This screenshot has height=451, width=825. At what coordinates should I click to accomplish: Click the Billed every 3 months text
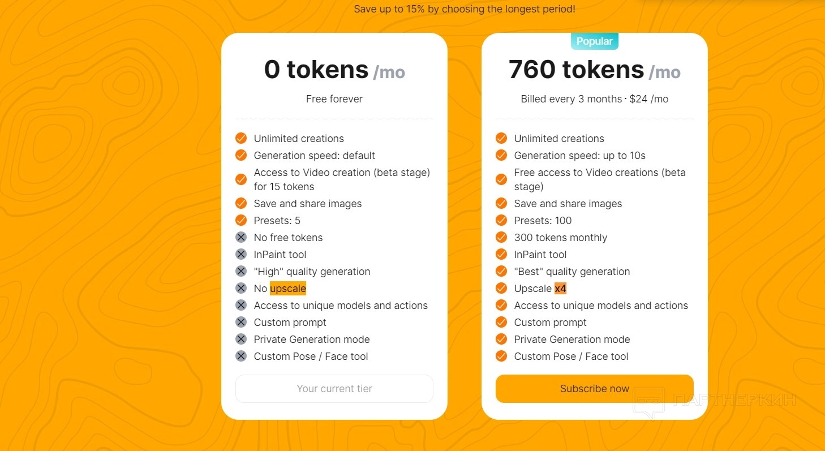571,99
